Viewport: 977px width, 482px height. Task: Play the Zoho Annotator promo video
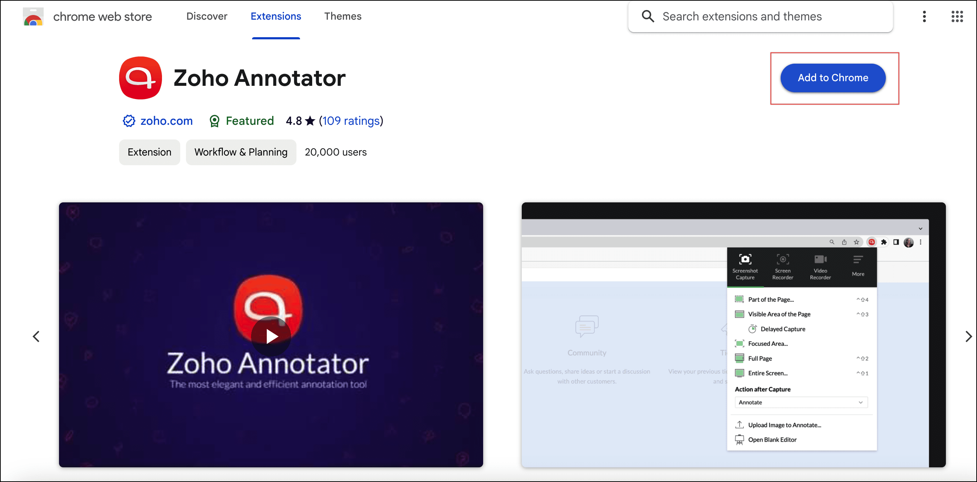click(271, 336)
